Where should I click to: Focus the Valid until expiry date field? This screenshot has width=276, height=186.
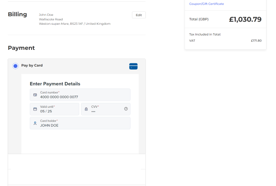56,111
